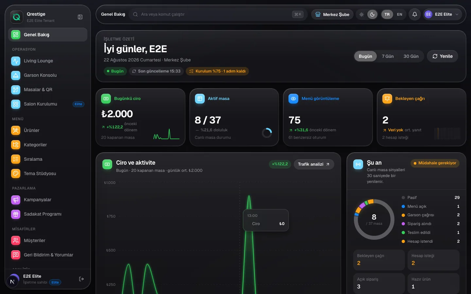The image size is (471, 294).
Task: Click the Kategoriler icon
Action: [x=16, y=145]
